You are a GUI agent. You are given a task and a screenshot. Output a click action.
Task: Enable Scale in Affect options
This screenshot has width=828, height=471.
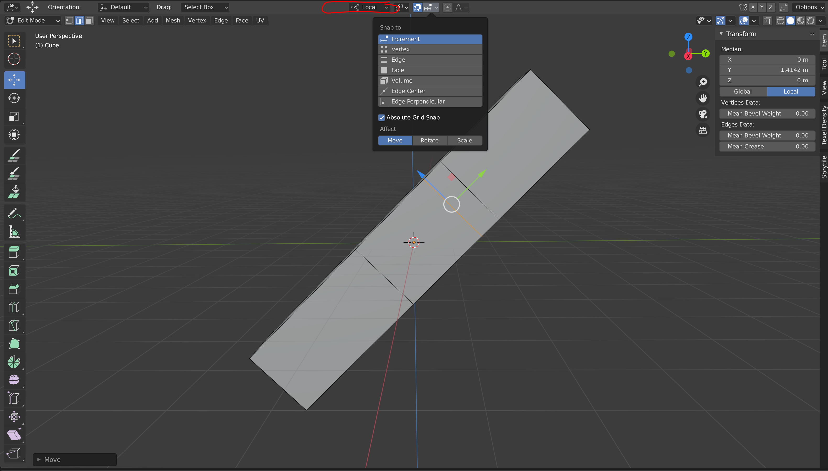[x=464, y=140]
